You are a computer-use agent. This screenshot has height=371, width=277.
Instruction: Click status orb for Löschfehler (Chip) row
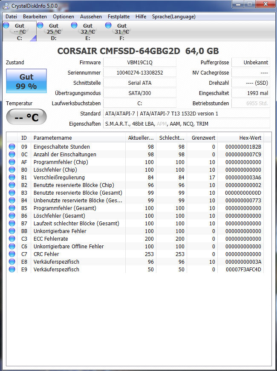coord(12,170)
